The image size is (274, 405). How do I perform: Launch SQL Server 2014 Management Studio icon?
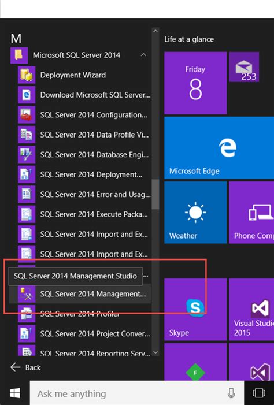27,294
